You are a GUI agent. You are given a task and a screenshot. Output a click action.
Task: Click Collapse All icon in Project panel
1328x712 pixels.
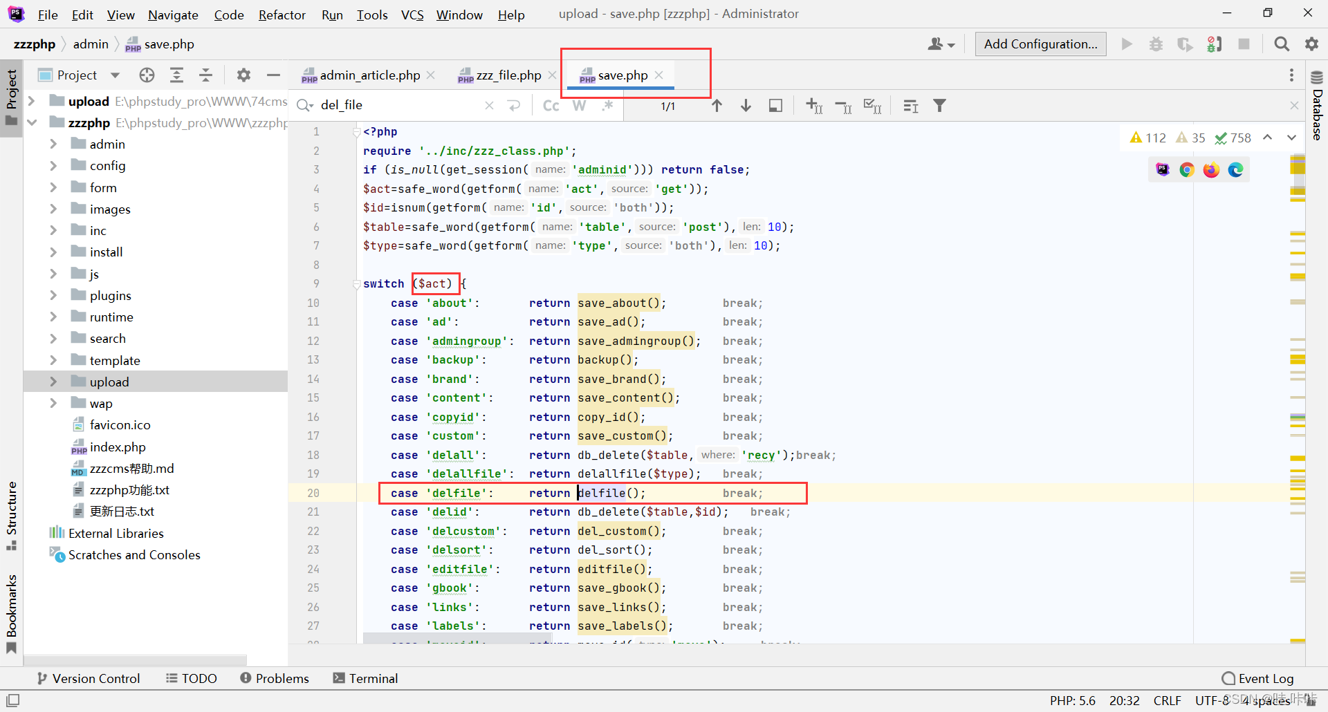pos(205,75)
